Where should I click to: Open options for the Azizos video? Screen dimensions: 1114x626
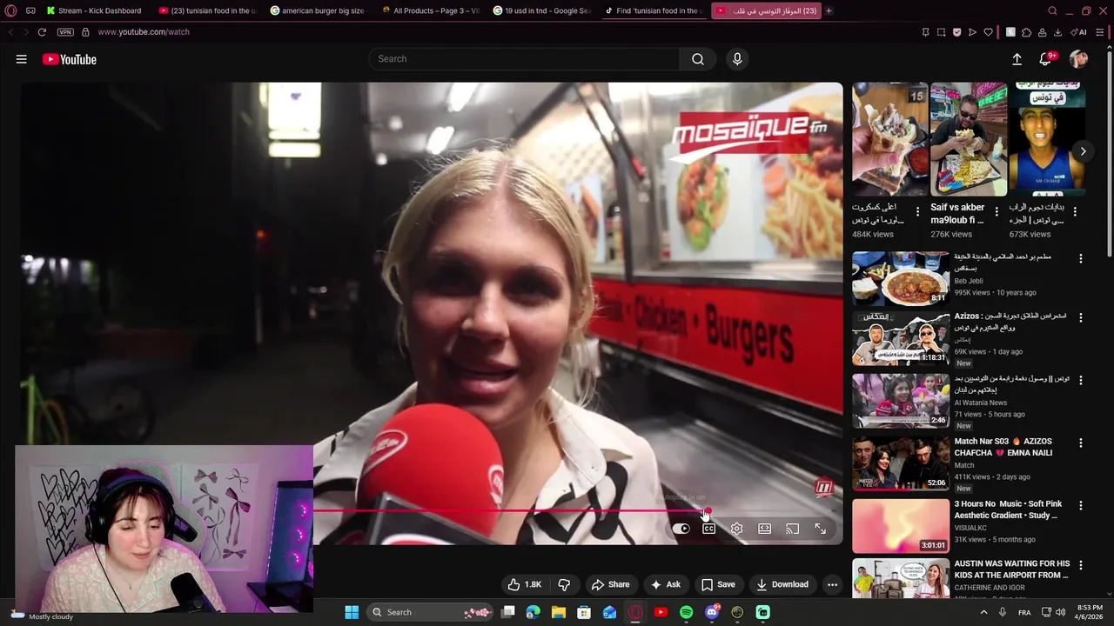click(x=1081, y=317)
